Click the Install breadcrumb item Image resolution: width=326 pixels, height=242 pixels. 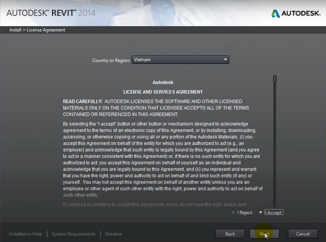(x=15, y=30)
